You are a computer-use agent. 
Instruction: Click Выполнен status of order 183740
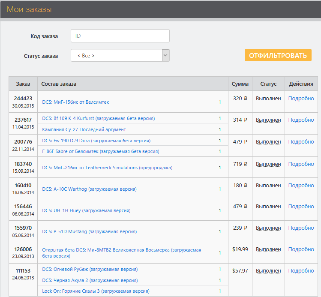[268, 164]
